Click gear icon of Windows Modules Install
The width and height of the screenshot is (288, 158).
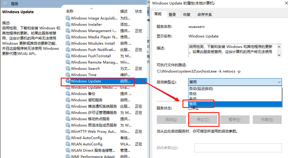tap(68, 43)
